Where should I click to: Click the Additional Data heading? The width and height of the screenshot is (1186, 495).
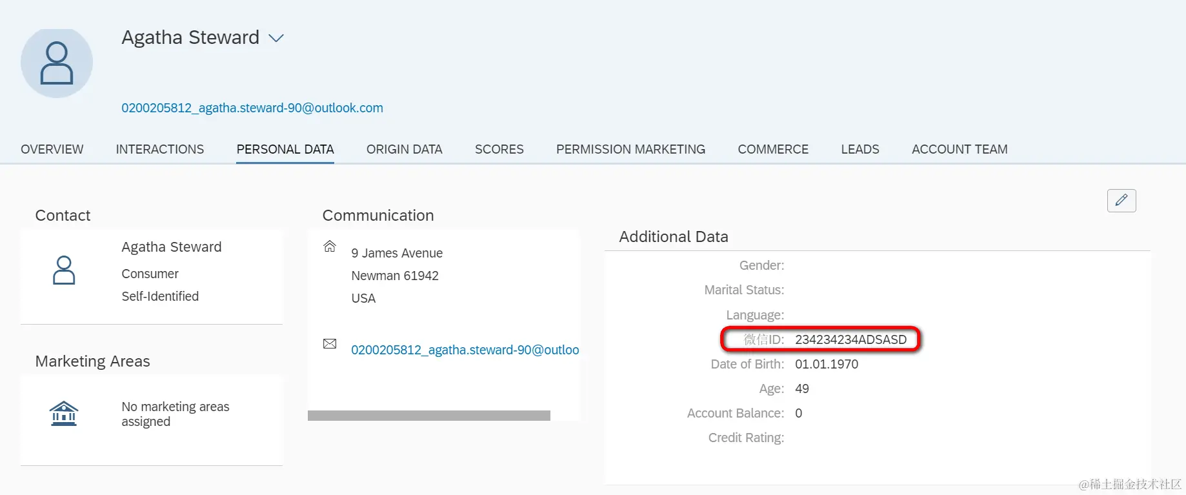tap(674, 237)
